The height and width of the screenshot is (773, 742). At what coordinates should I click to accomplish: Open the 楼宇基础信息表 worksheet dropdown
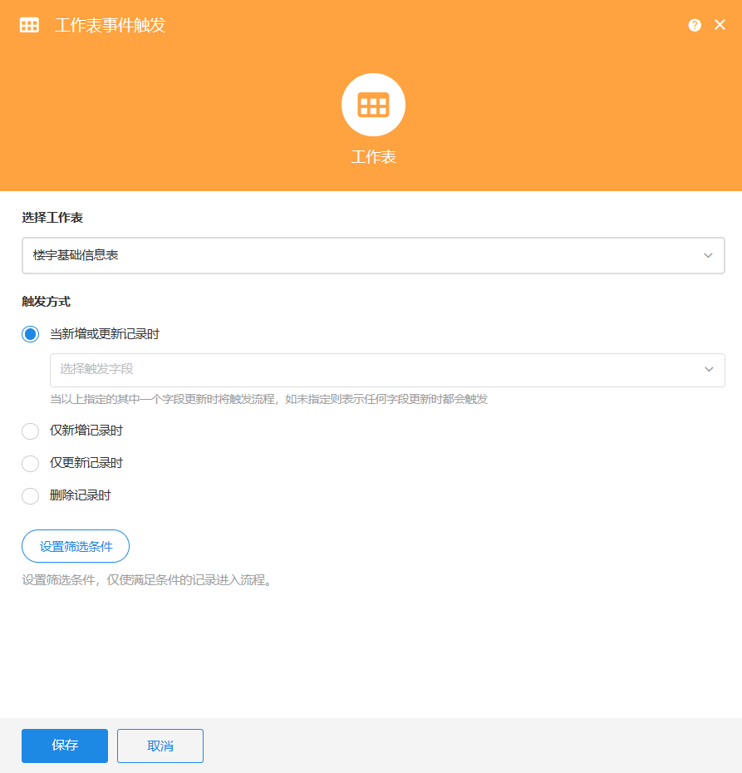373,255
